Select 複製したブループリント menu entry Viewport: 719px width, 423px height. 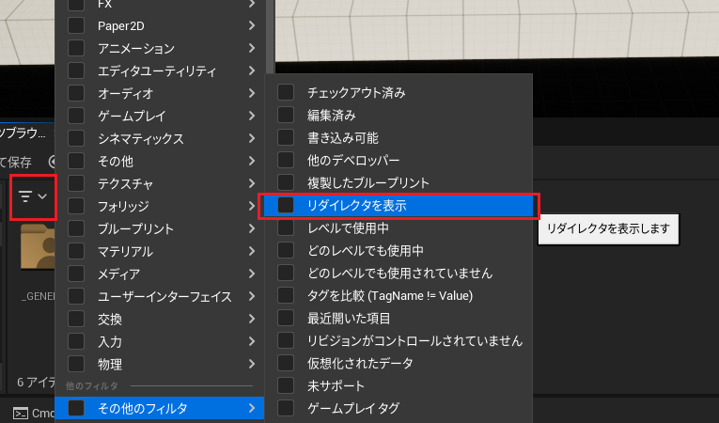click(x=399, y=182)
